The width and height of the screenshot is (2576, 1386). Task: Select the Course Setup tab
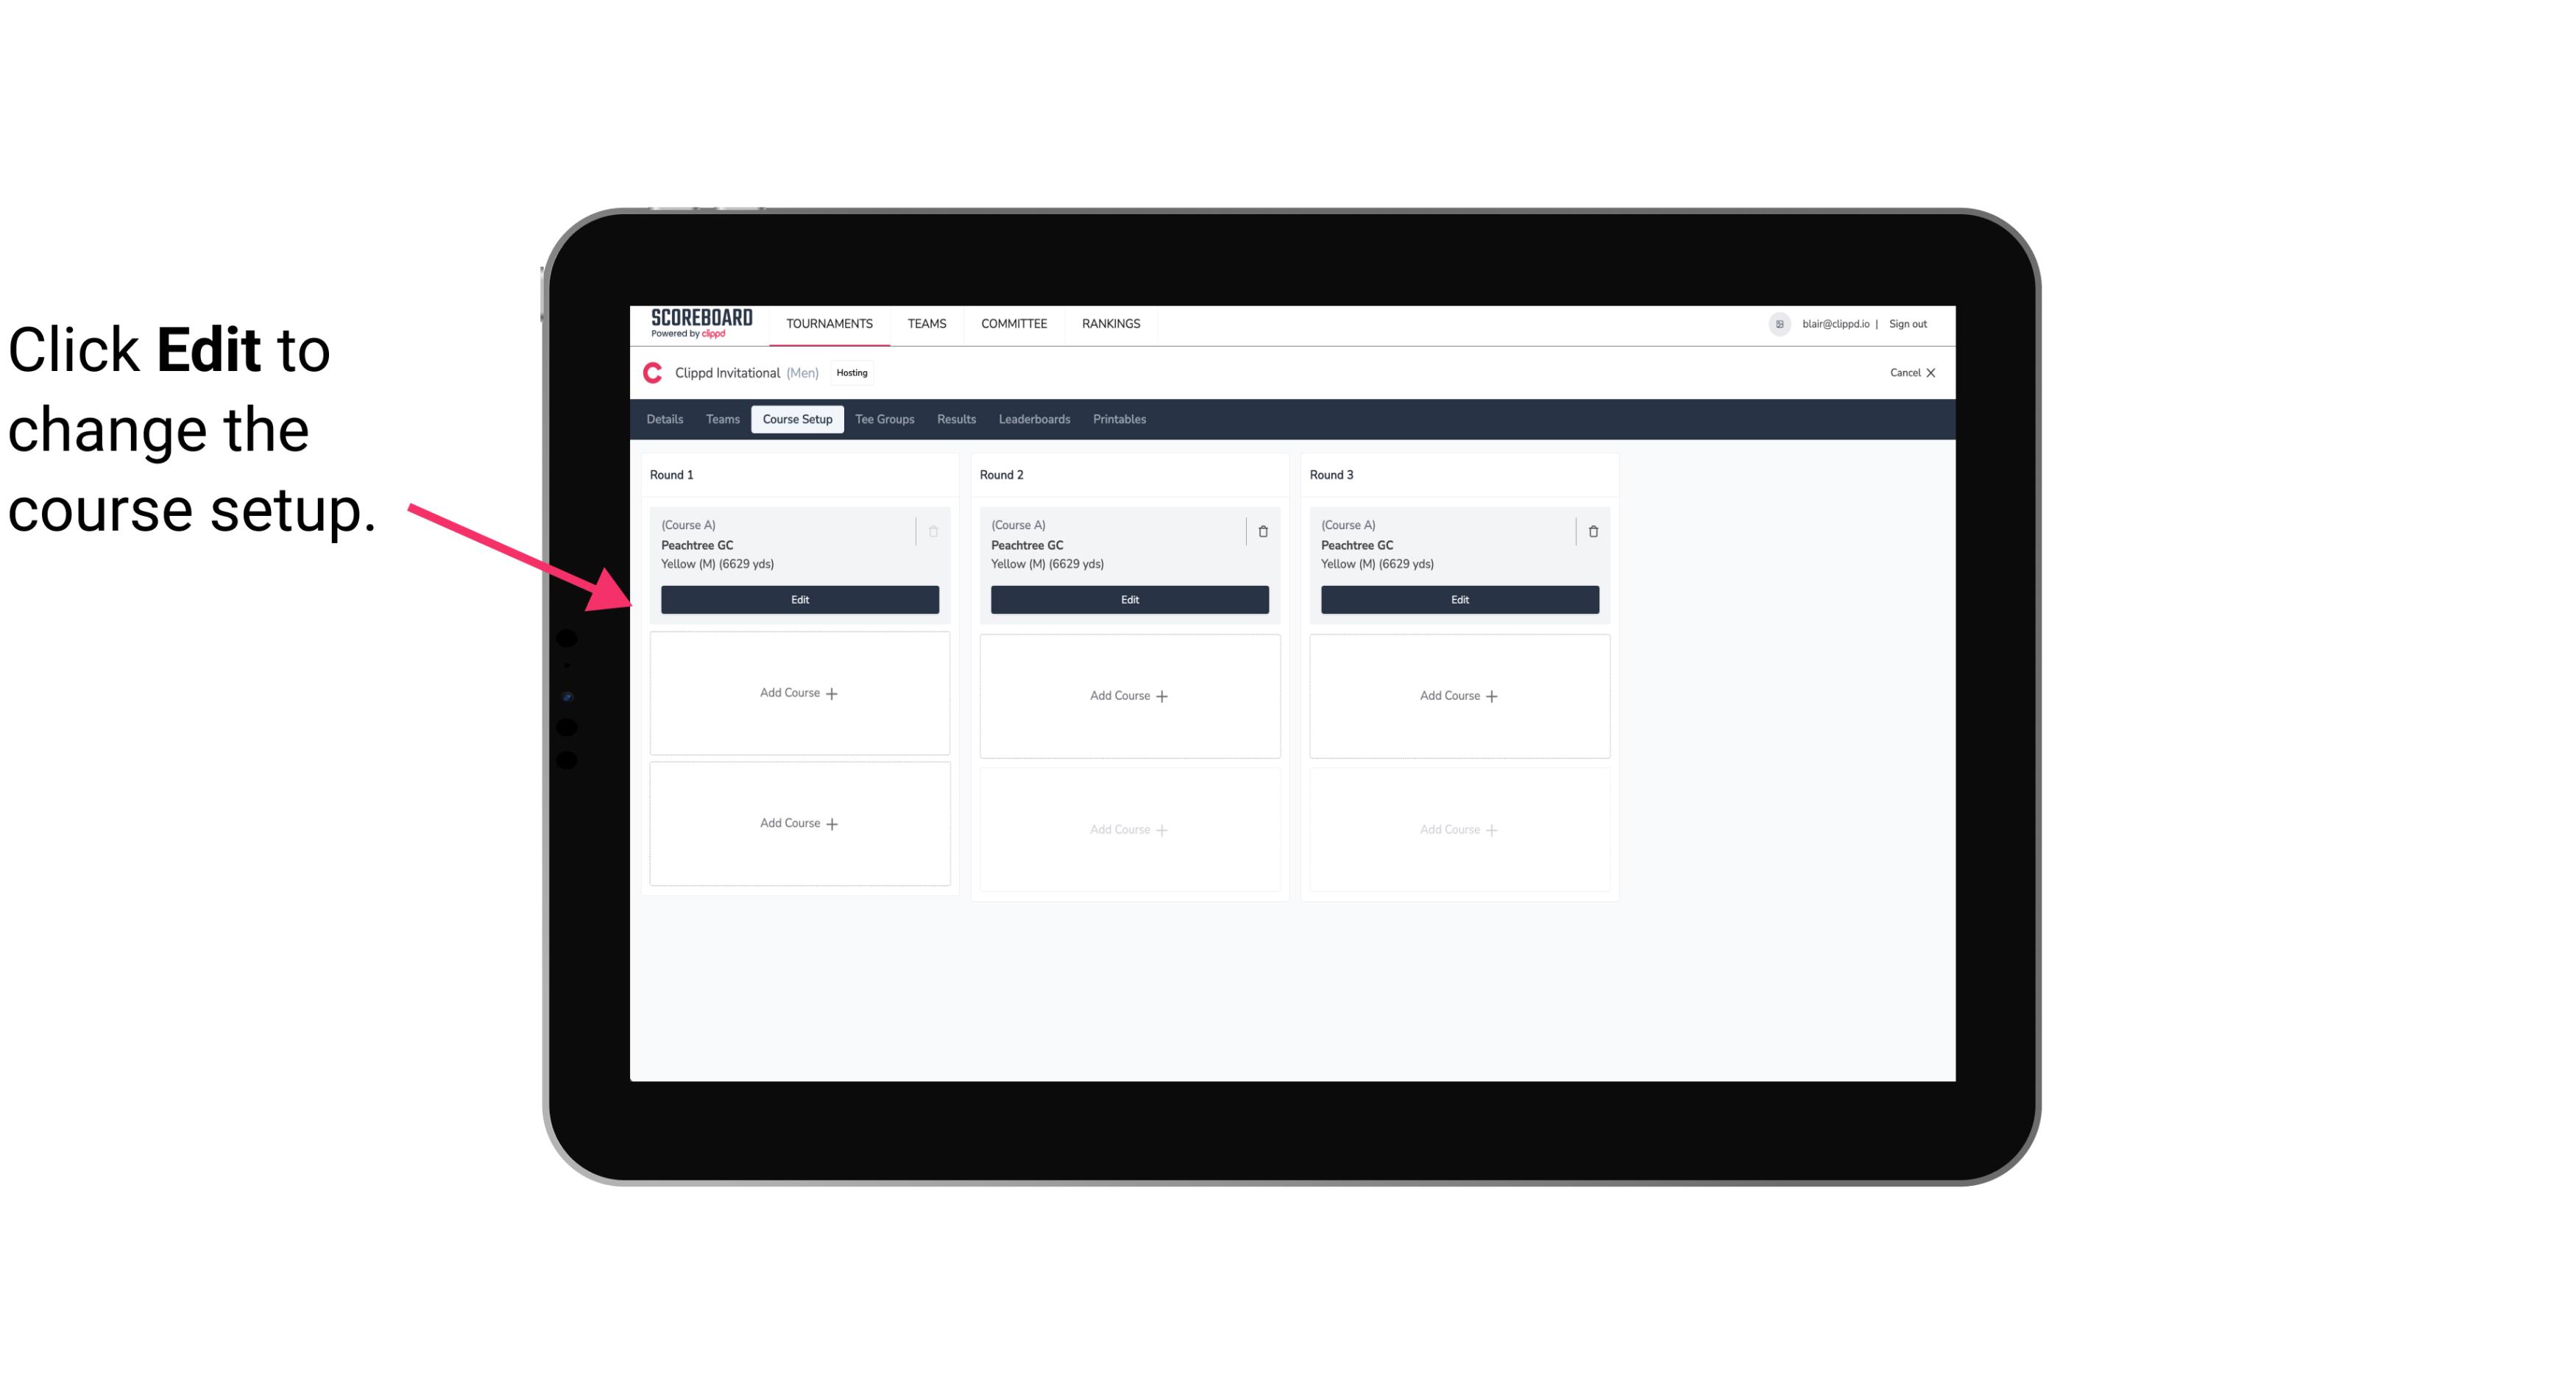796,420
